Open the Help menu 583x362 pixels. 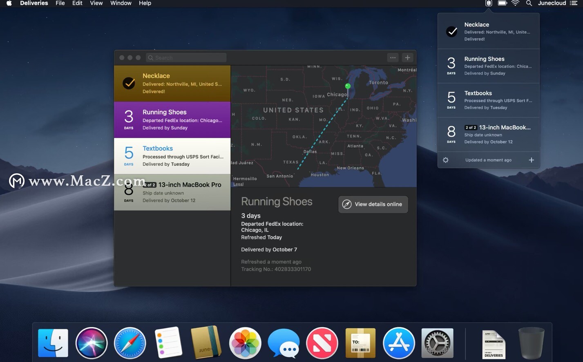145,3
